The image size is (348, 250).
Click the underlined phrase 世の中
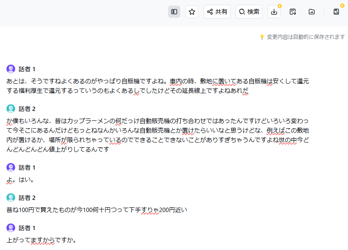point(287,140)
